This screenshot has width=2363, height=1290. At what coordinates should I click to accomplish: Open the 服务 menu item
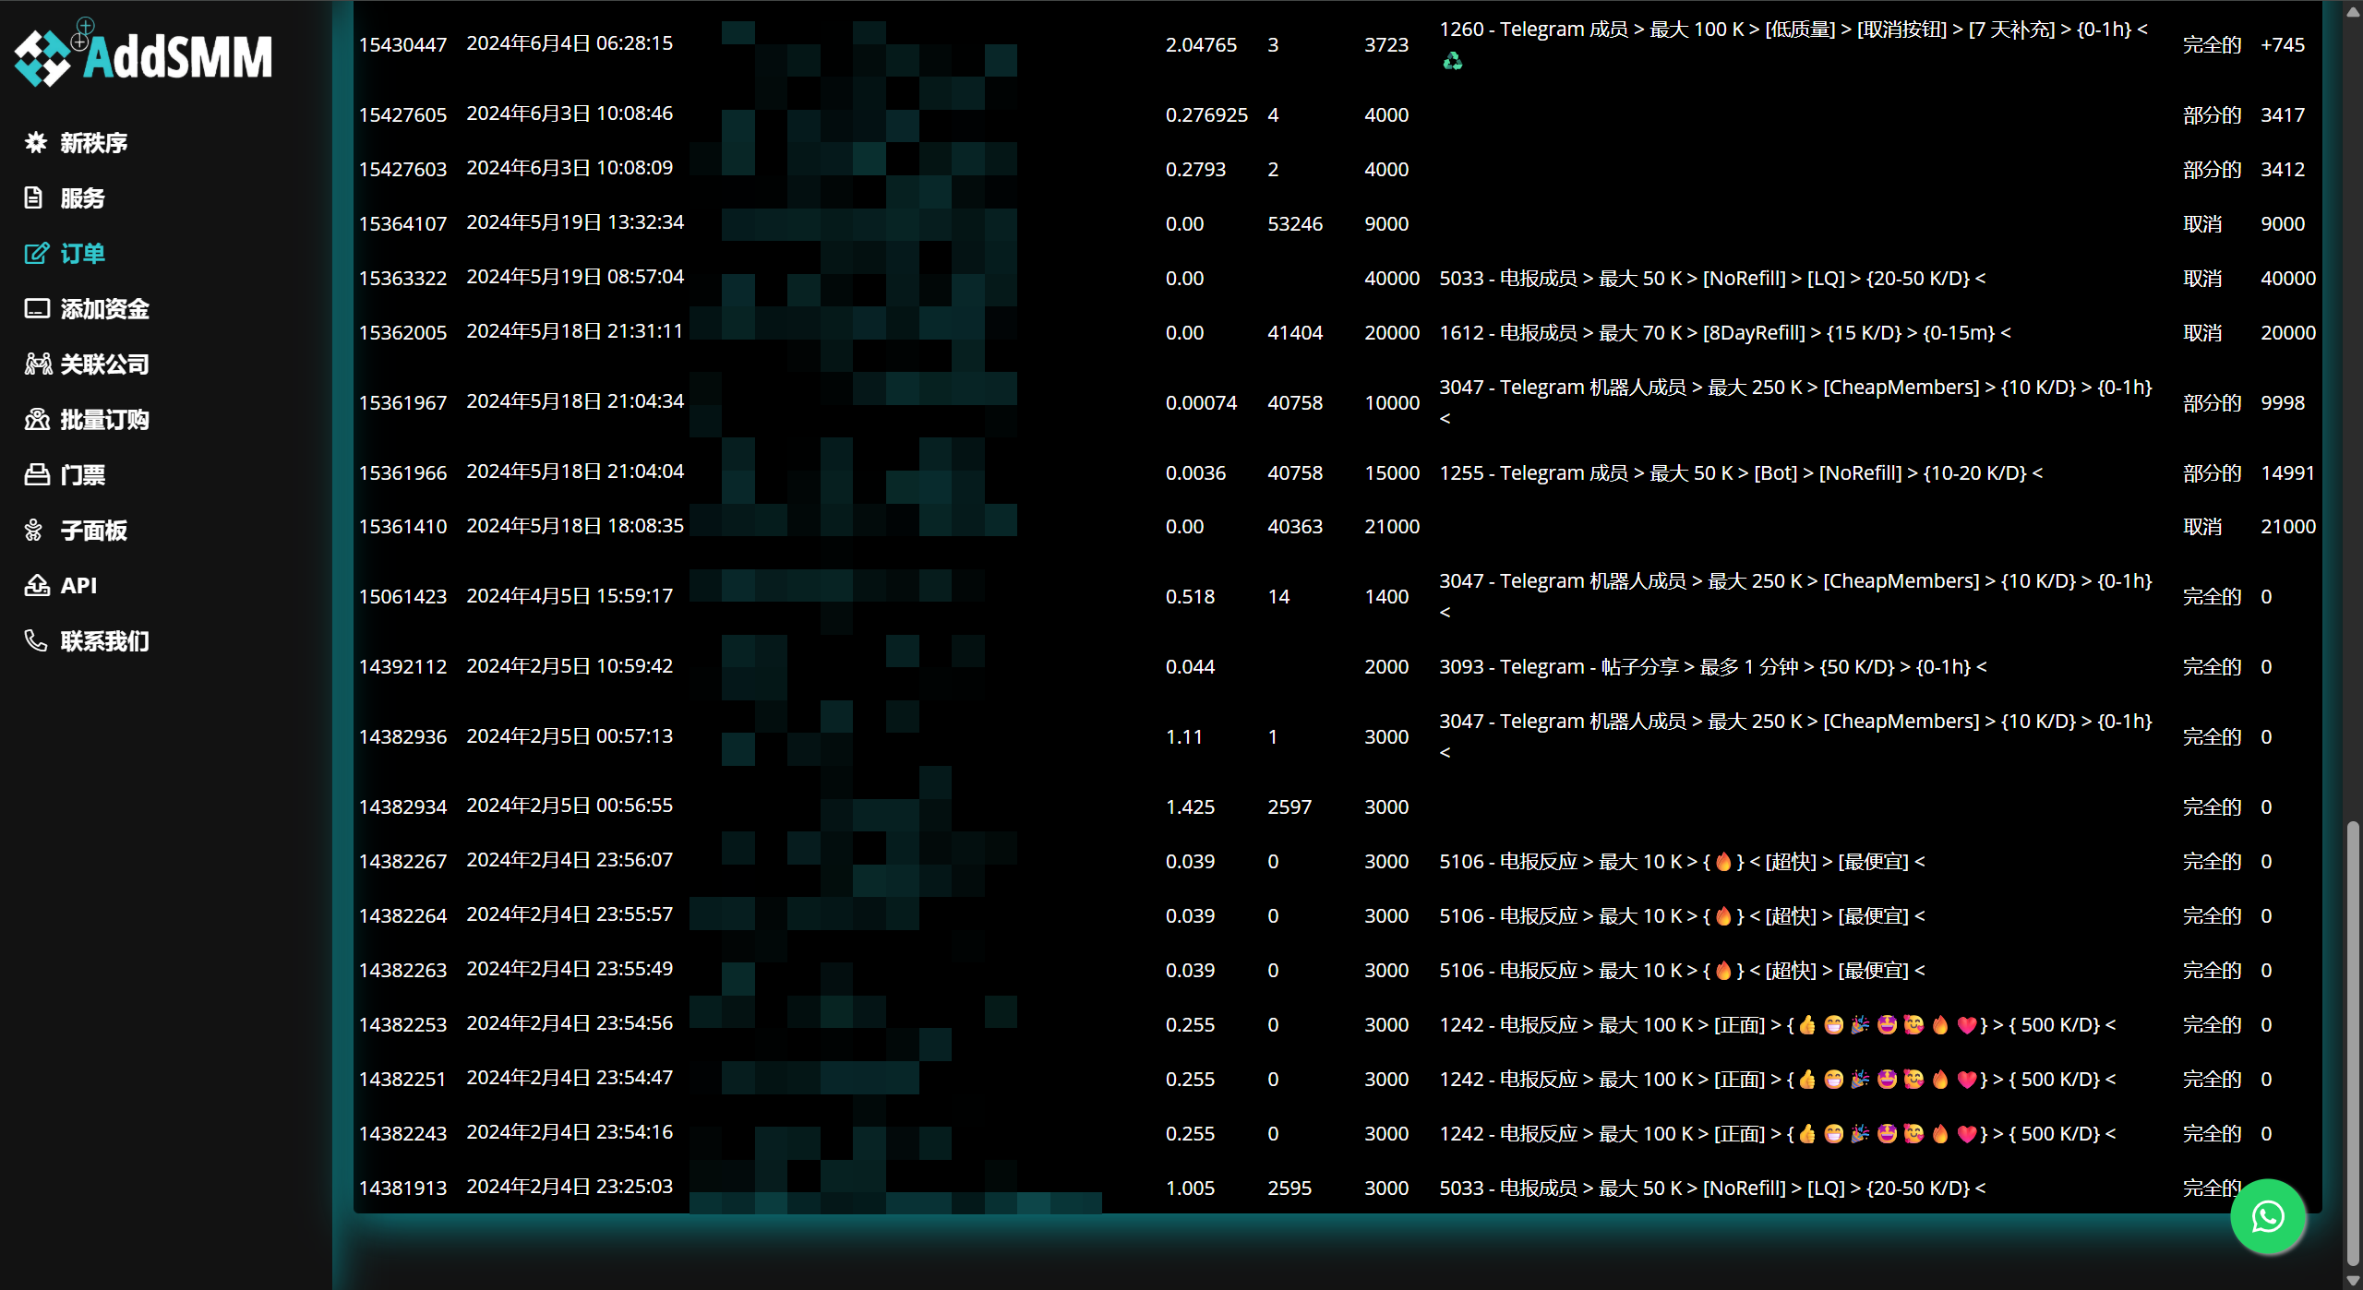83,198
